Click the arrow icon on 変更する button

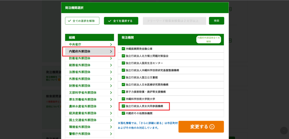tap(212, 127)
